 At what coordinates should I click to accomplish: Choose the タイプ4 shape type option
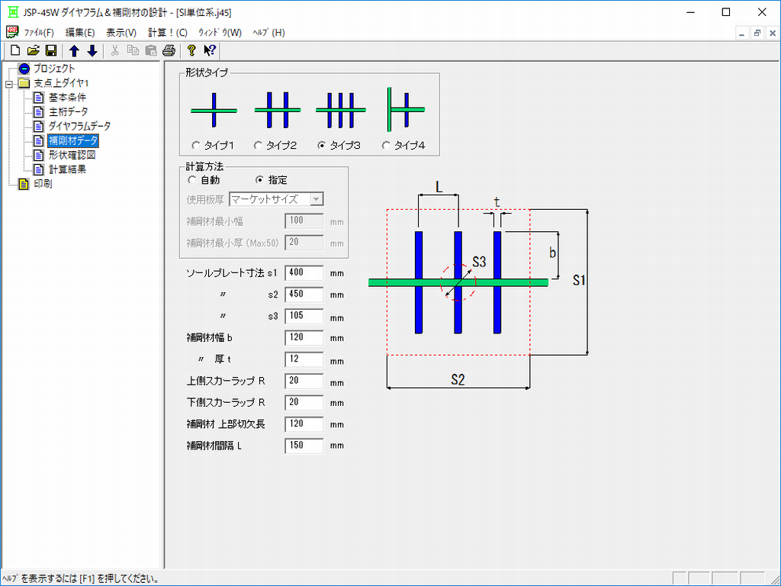pos(387,145)
